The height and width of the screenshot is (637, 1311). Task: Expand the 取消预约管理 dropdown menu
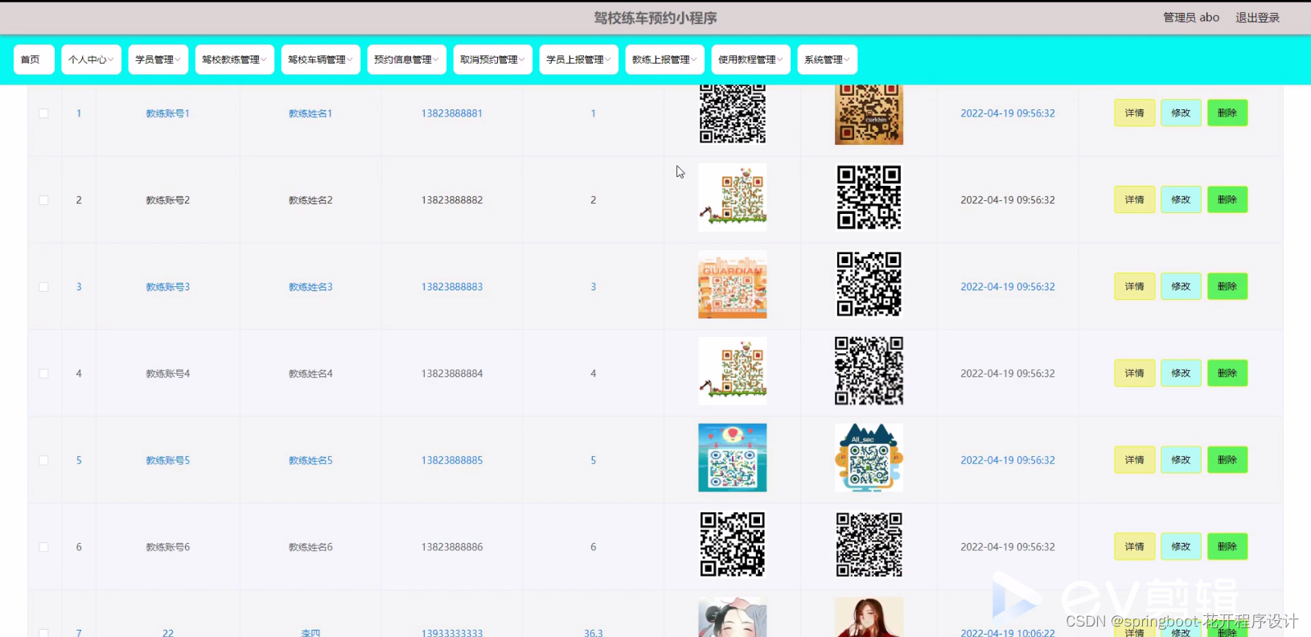click(492, 60)
